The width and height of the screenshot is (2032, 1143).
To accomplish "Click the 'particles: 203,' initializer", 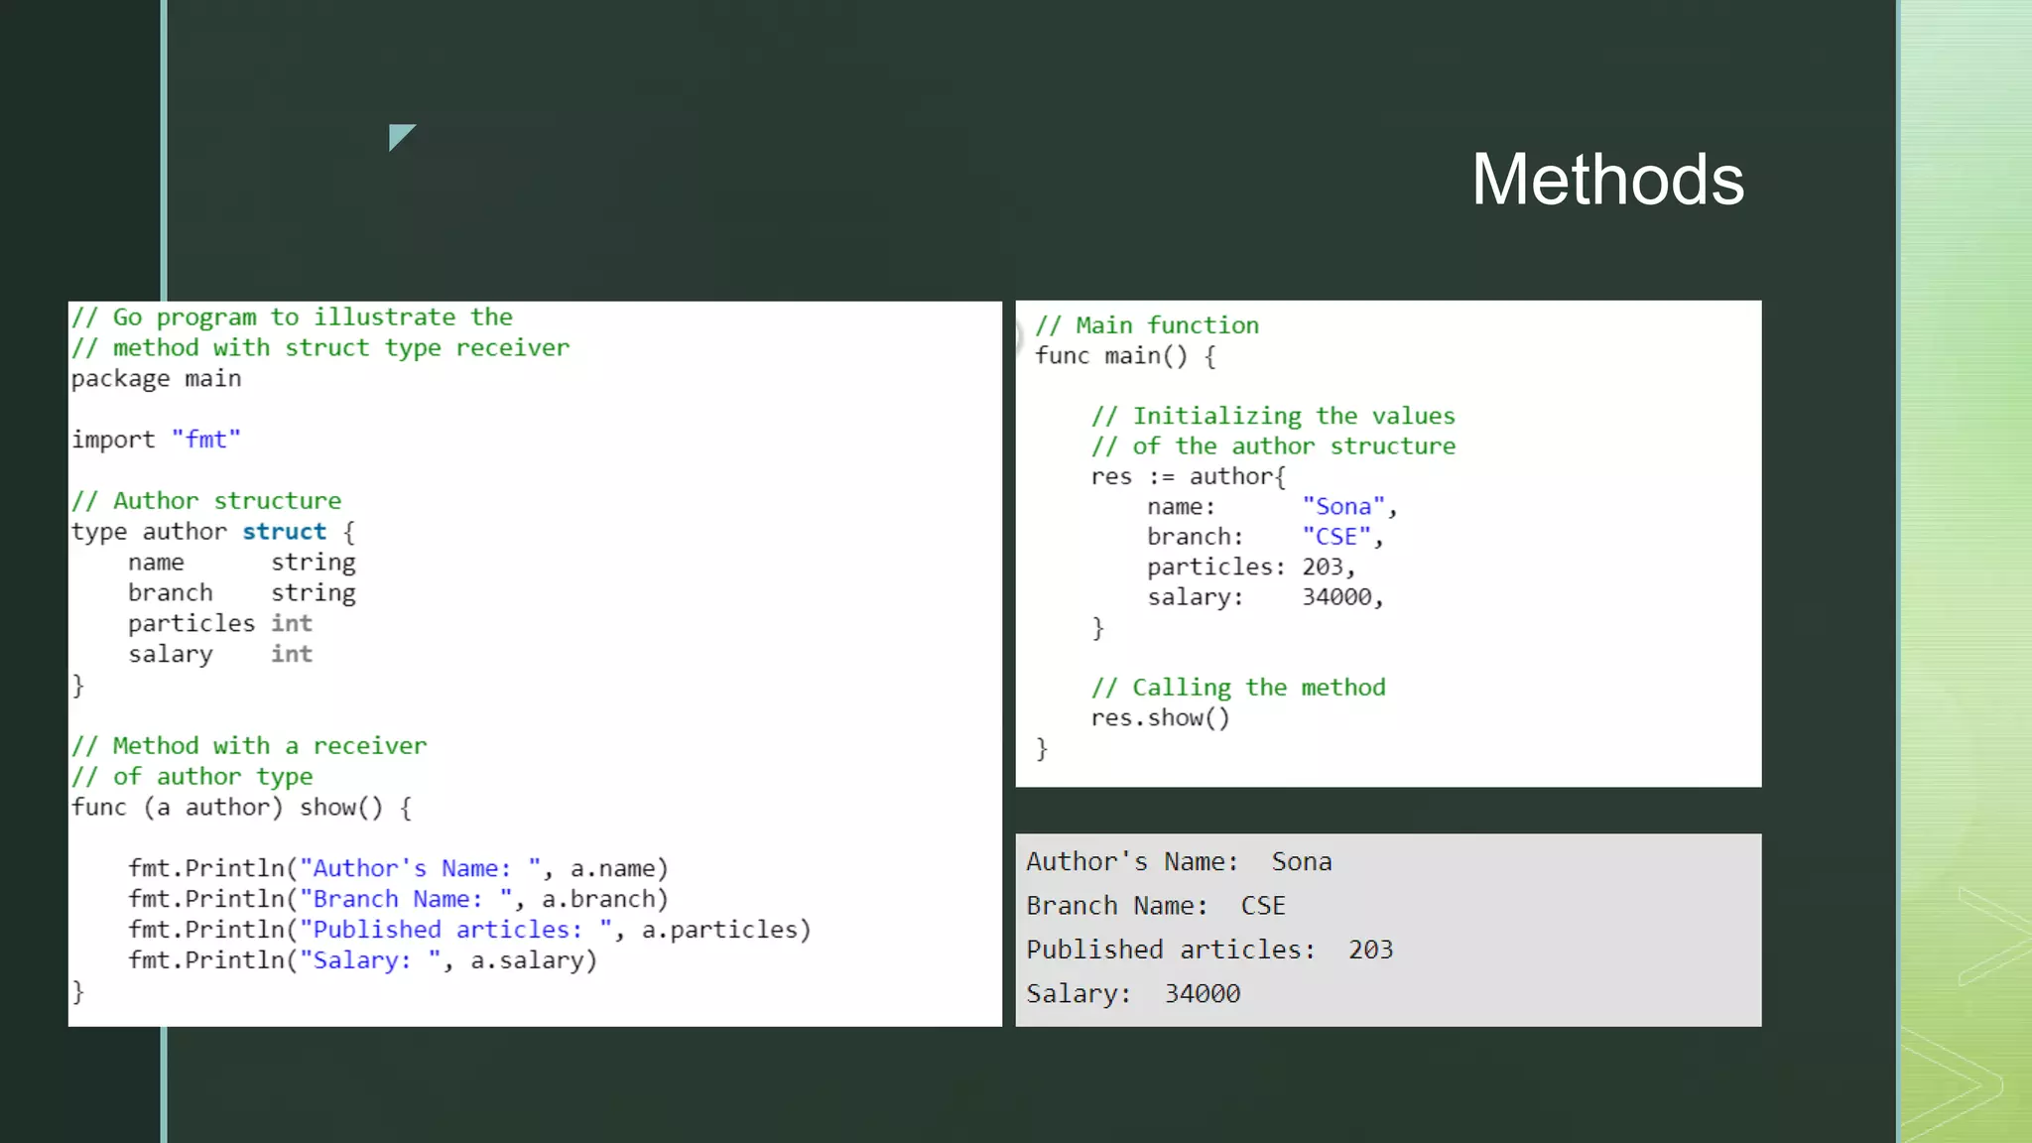I will coord(1252,568).
